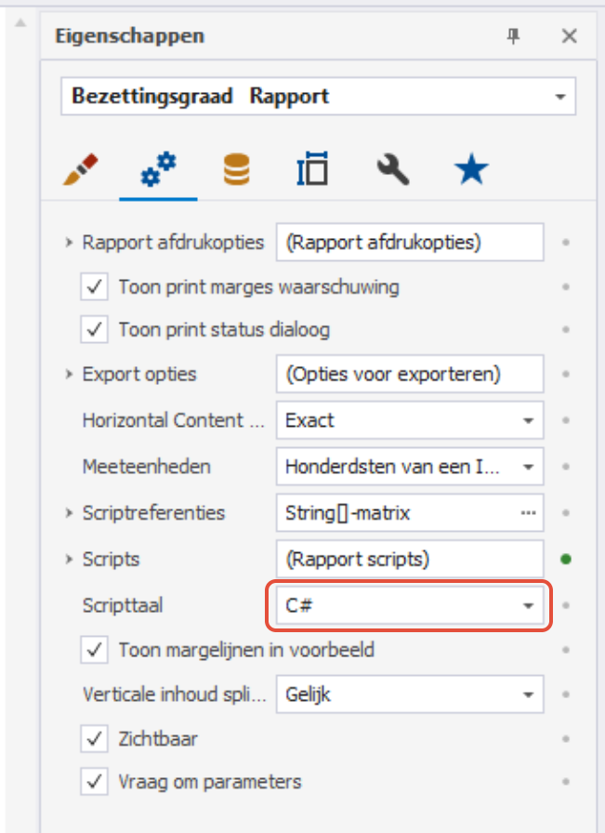The height and width of the screenshot is (833, 605).
Task: Show Favorites via the star icon
Action: click(471, 169)
